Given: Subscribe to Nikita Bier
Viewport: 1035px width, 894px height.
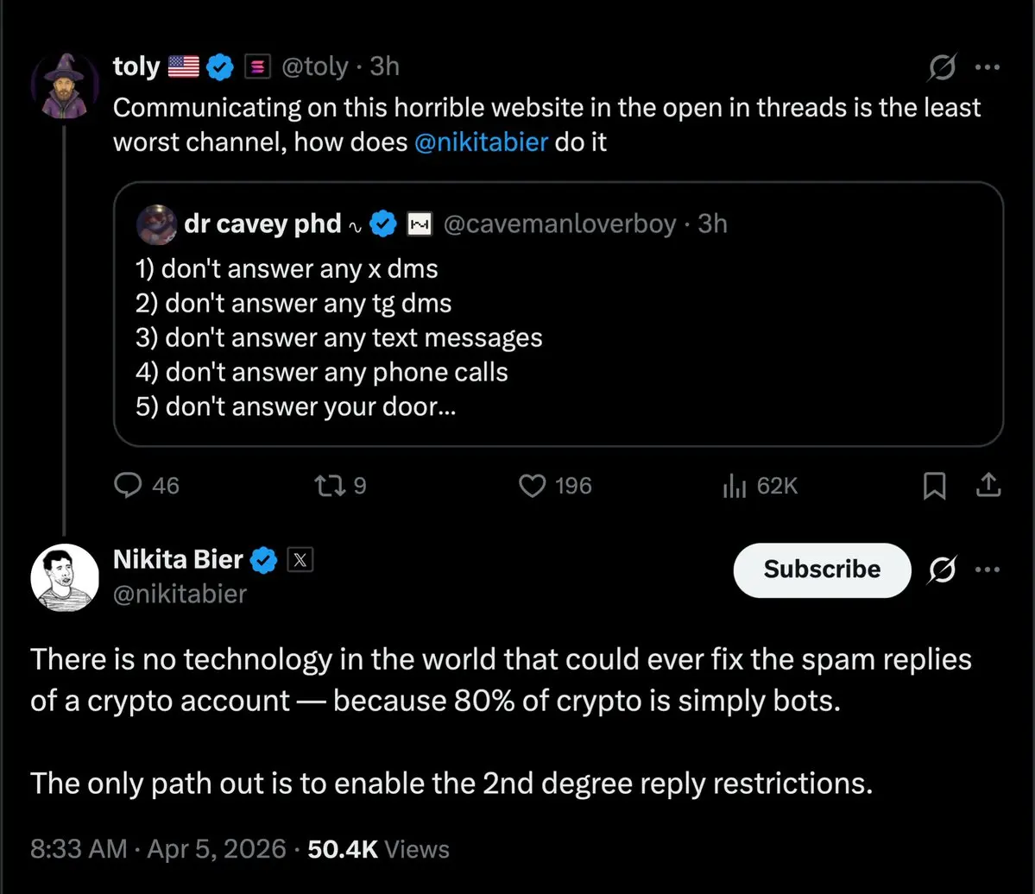Looking at the screenshot, I should coord(821,570).
